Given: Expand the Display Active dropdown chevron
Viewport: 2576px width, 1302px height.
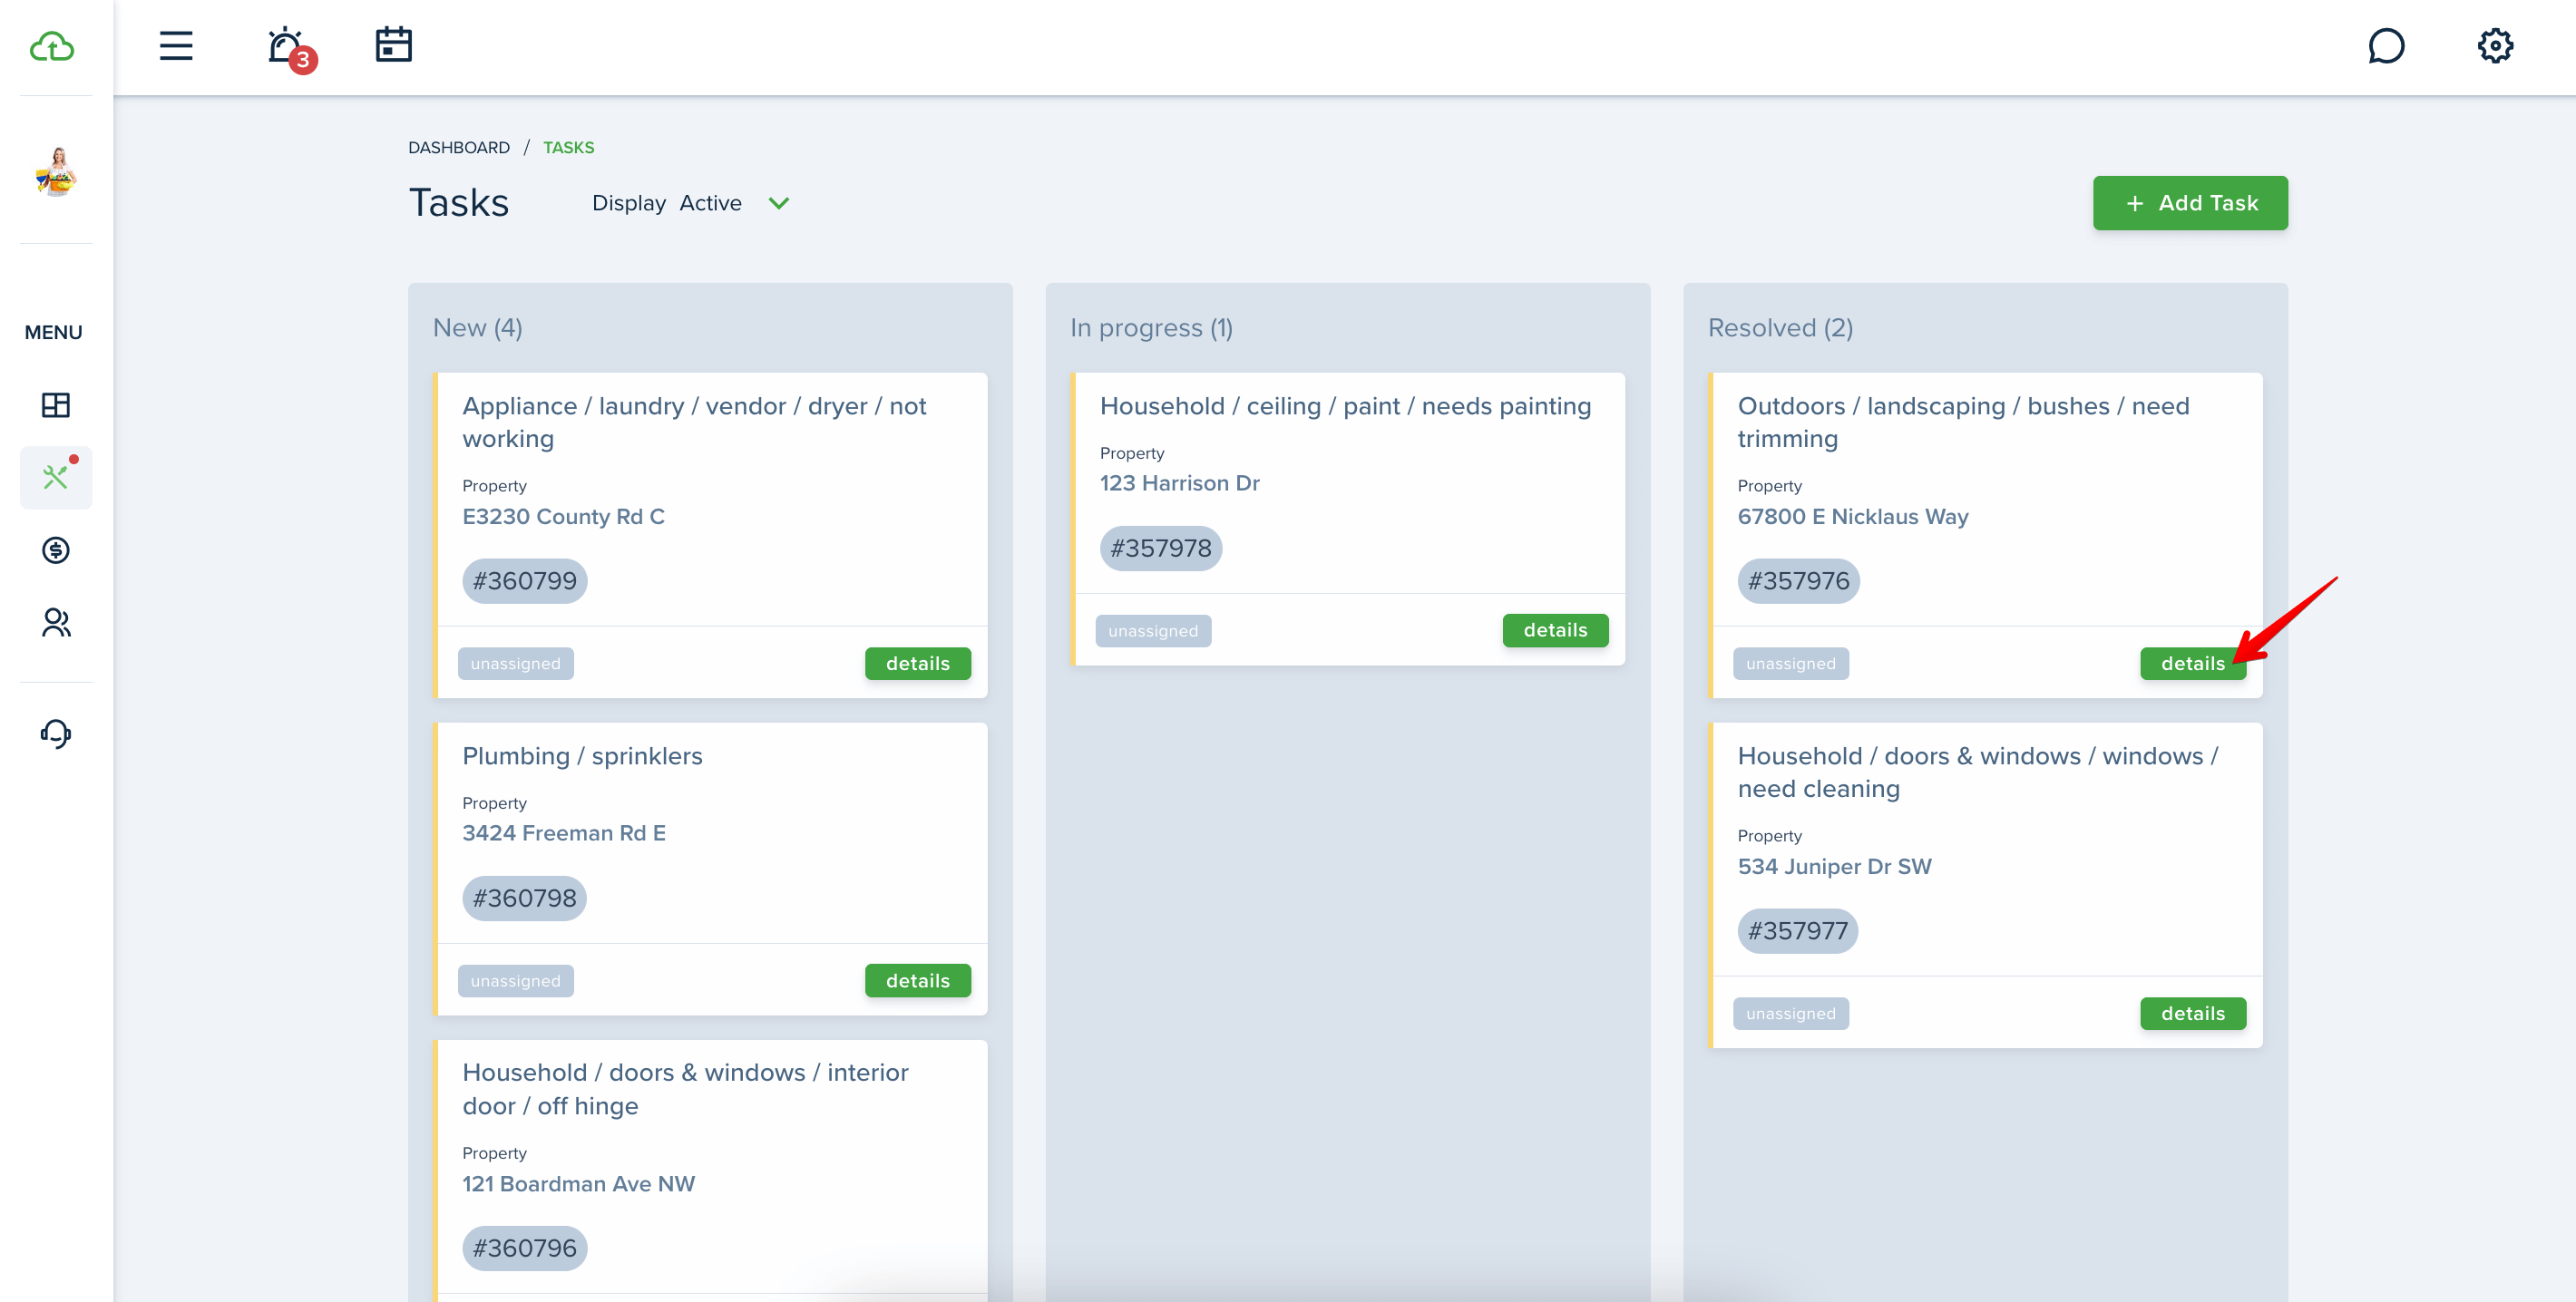Looking at the screenshot, I should 779,203.
